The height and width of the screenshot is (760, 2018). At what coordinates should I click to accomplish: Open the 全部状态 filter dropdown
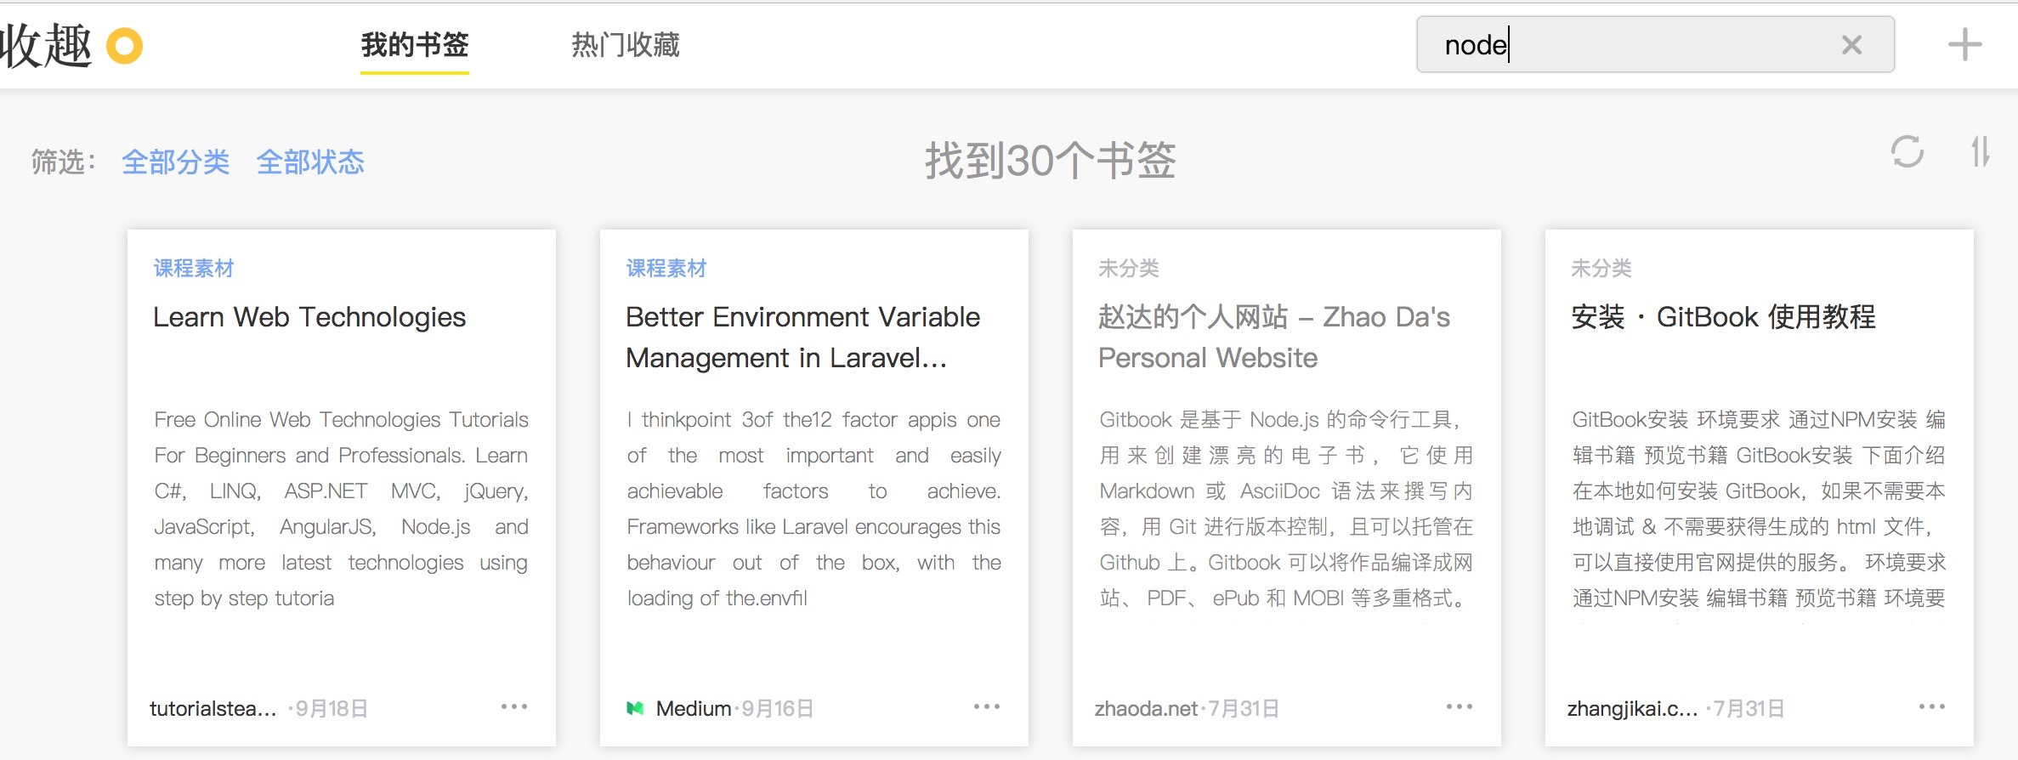pos(310,162)
